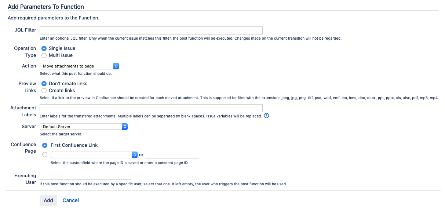Image resolution: width=445 pixels, height=211 pixels.
Task: Expand the Server dropdown
Action: 83,127
